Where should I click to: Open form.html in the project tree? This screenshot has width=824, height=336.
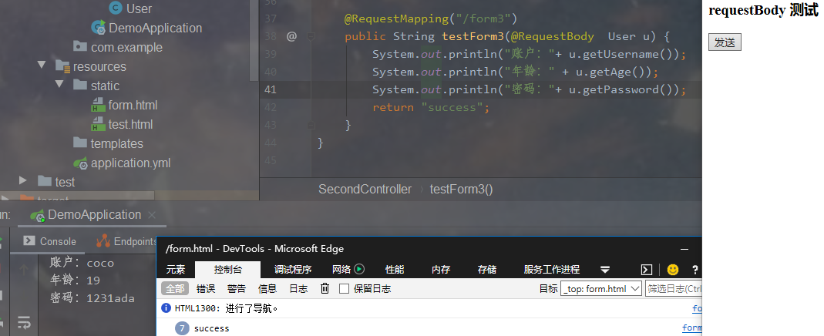[x=133, y=105]
